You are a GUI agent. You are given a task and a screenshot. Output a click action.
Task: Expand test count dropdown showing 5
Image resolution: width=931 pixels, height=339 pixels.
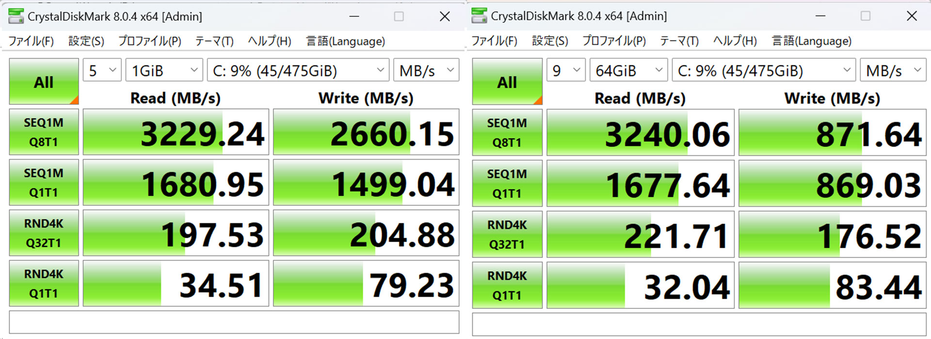[102, 71]
